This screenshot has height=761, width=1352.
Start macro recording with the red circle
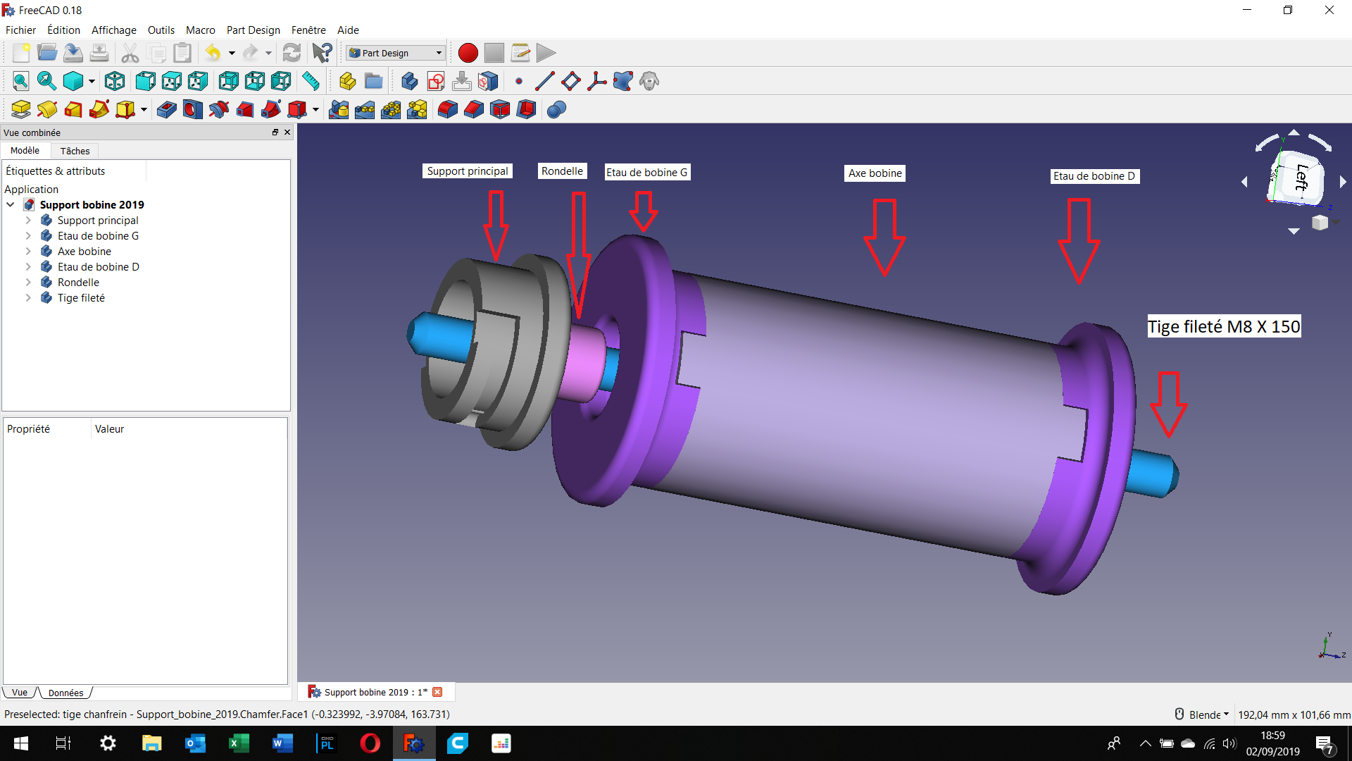(x=468, y=53)
